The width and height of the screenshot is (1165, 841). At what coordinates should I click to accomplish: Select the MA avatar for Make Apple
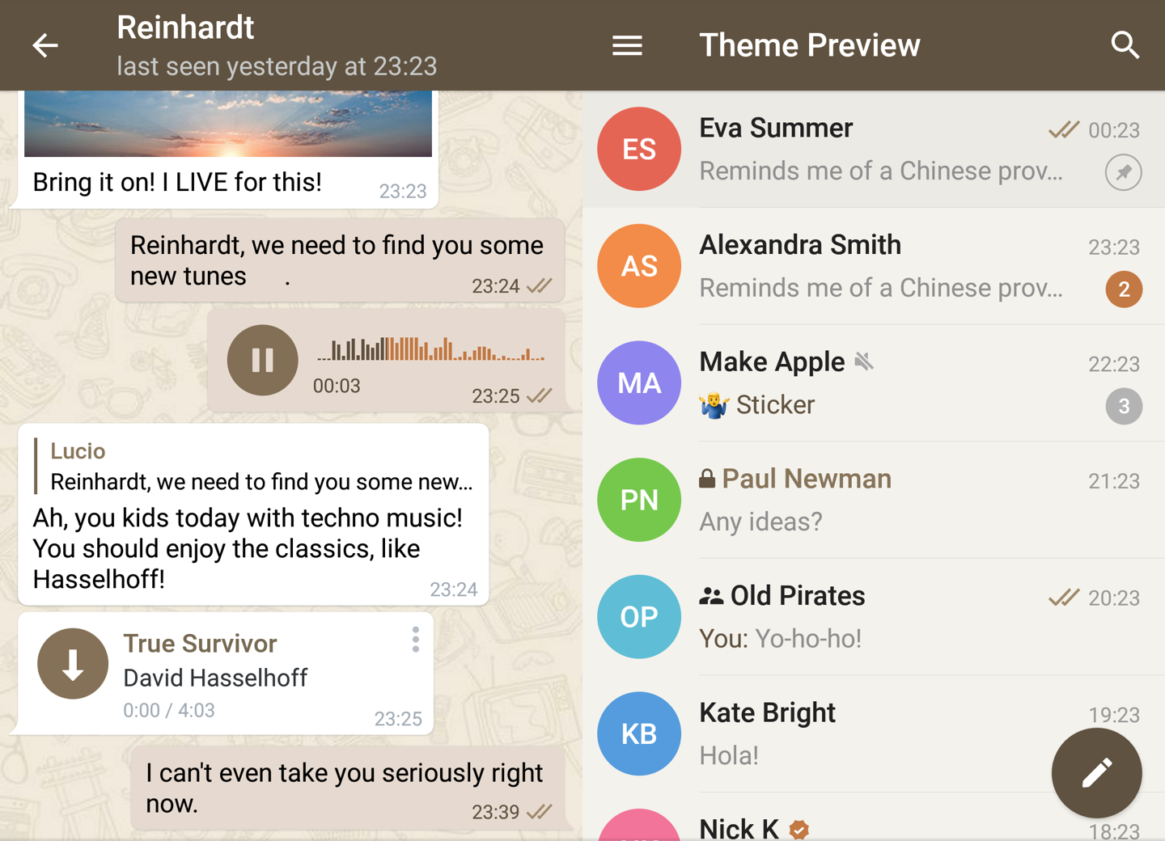(x=639, y=382)
